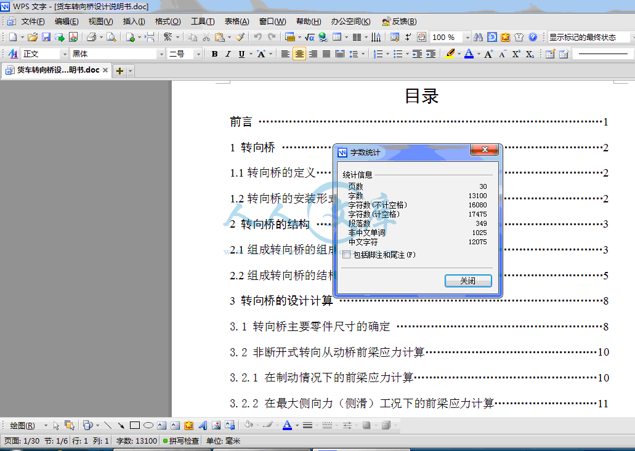
Task: Align text left
Action: (286, 54)
